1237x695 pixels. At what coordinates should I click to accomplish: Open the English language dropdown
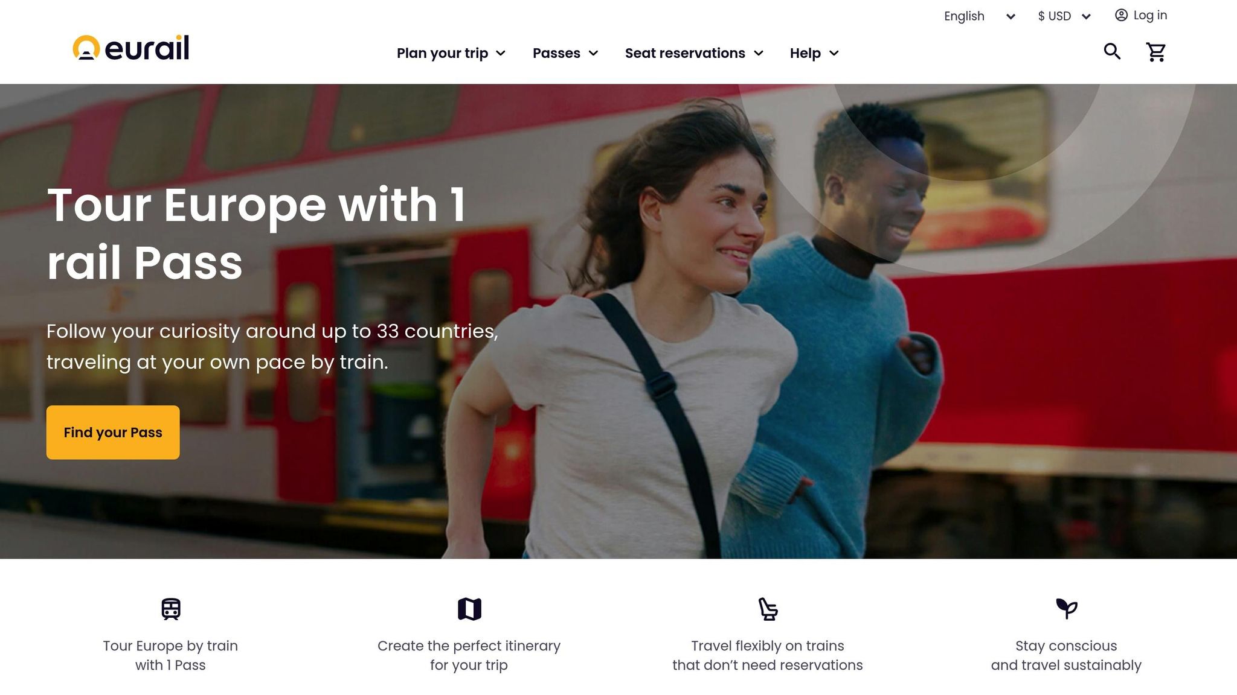coord(979,16)
